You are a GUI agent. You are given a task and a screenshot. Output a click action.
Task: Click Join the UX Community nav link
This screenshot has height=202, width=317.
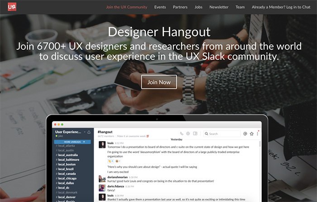click(x=127, y=7)
